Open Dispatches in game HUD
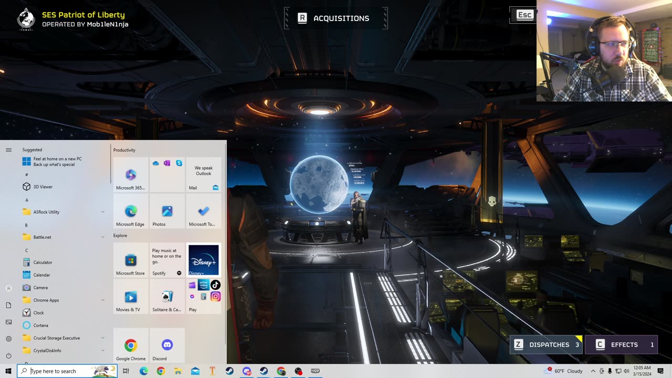Viewport: 672px width, 378px height. 546,345
